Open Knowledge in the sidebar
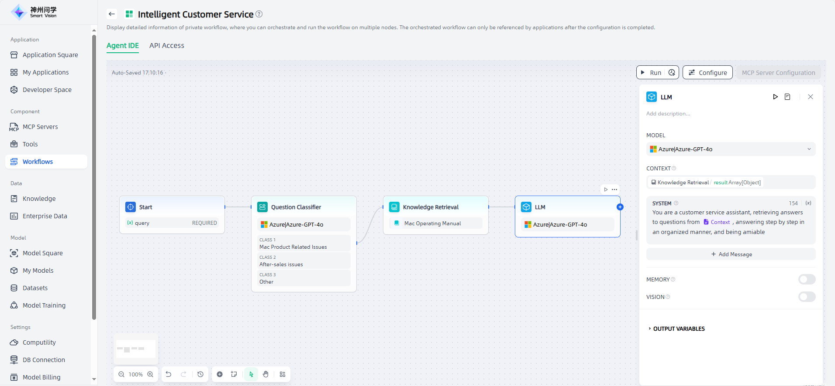The width and height of the screenshot is (835, 386). [x=39, y=199]
